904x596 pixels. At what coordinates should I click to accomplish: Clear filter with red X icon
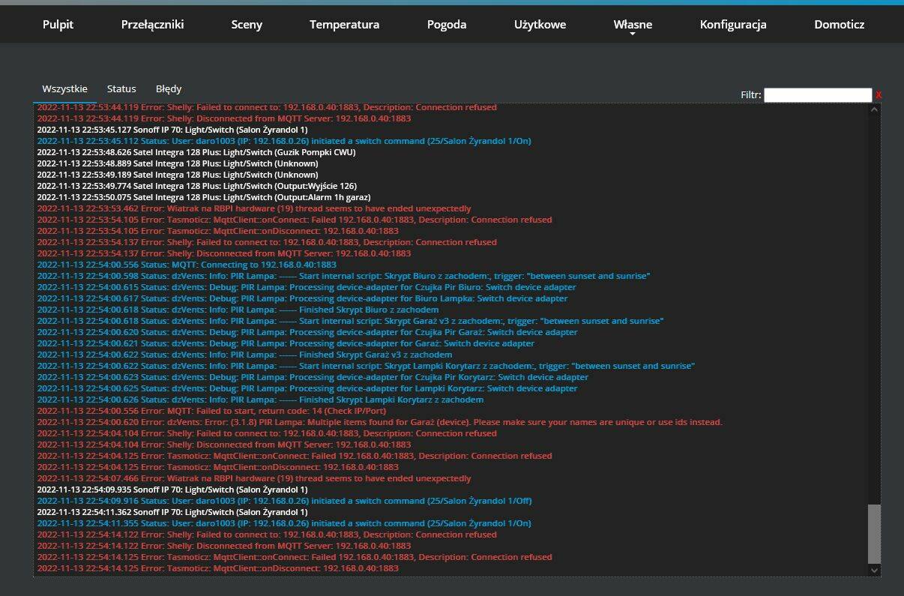(x=879, y=95)
